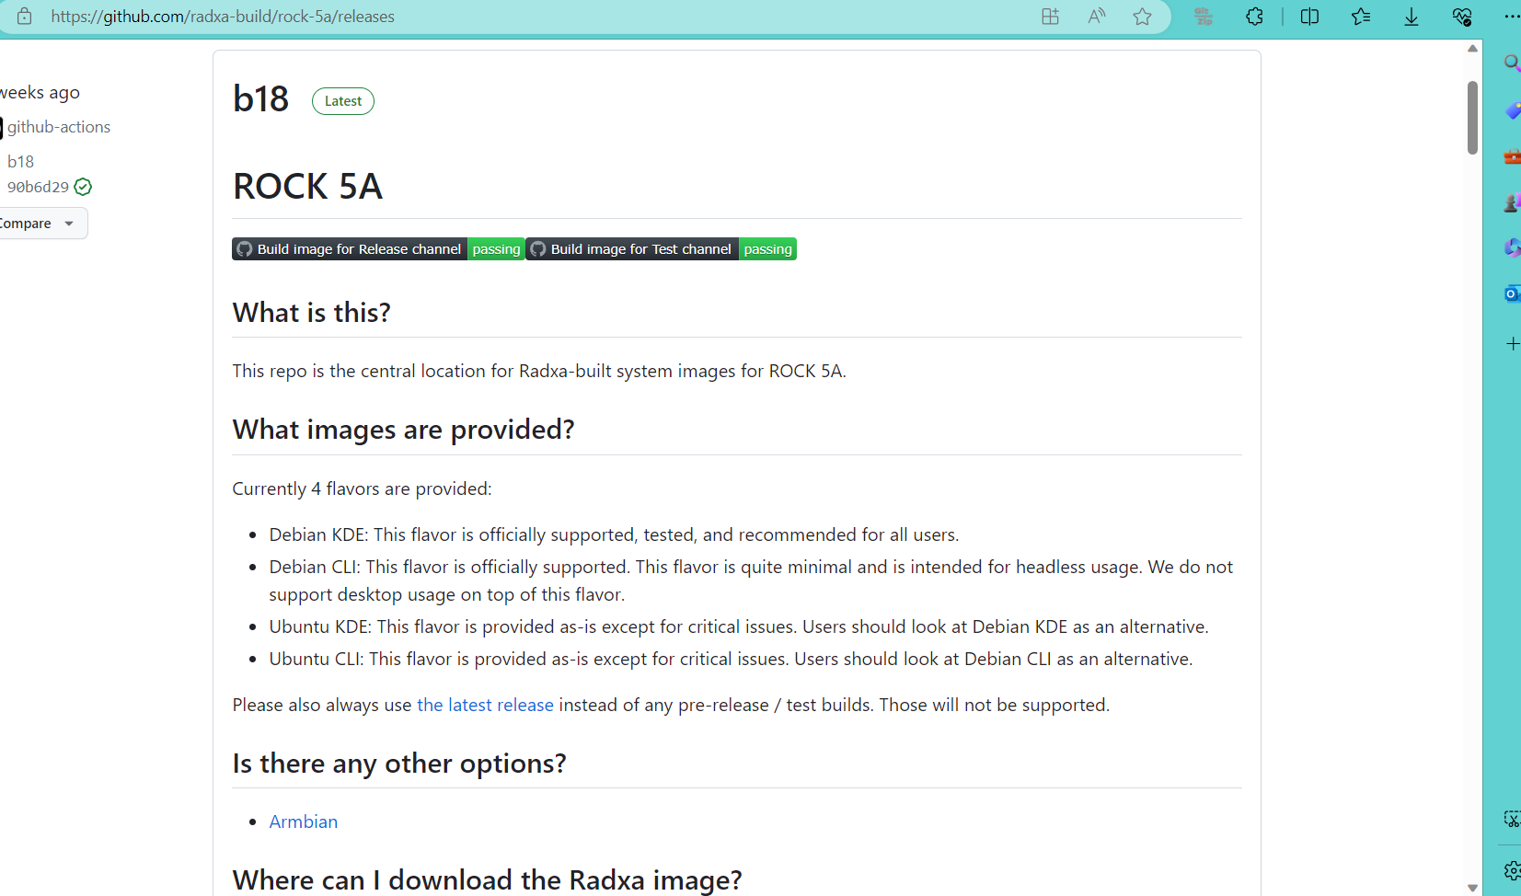Open browser Settings and more menu

pyautogui.click(x=1512, y=17)
